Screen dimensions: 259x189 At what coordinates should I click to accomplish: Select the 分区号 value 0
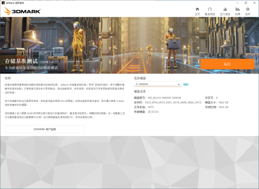click(x=217, y=98)
